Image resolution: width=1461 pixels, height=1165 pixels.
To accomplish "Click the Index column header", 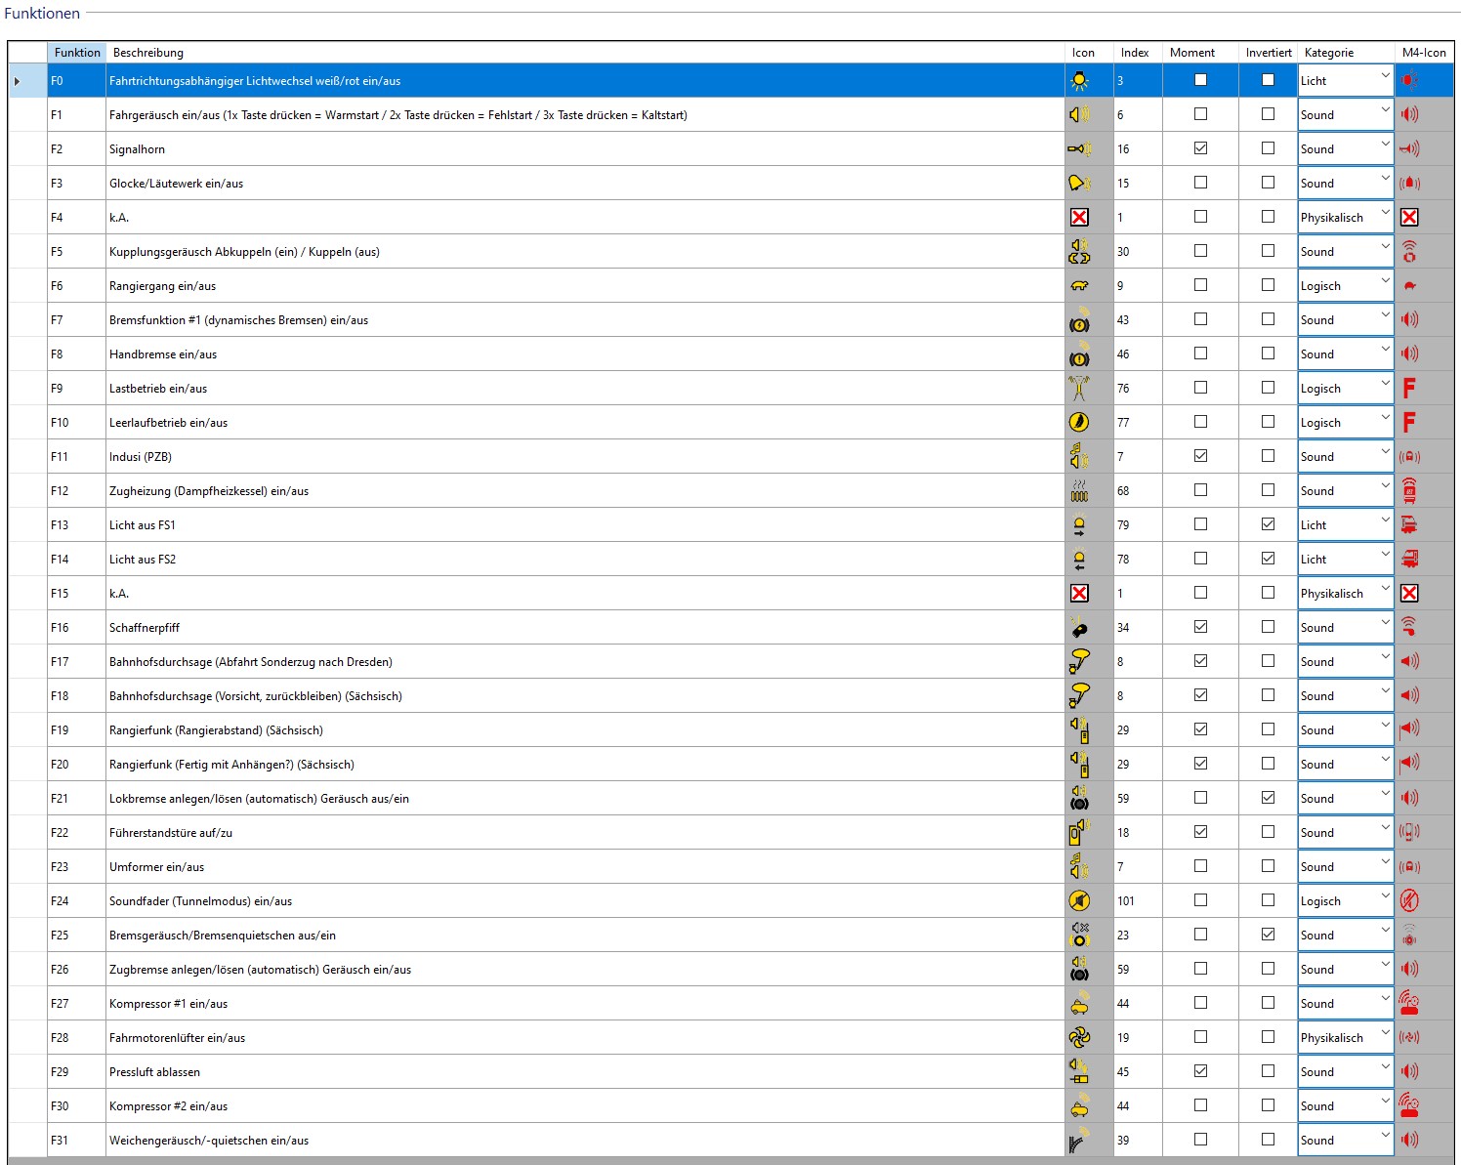I will tap(1135, 53).
